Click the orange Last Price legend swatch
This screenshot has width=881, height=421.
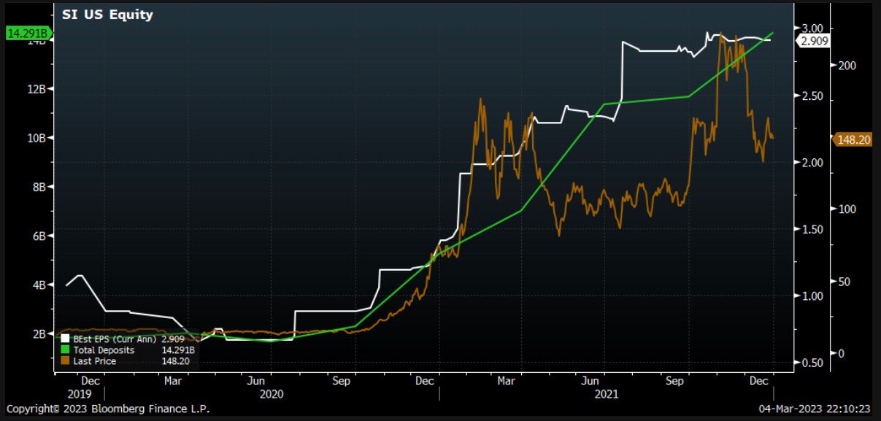coord(65,361)
